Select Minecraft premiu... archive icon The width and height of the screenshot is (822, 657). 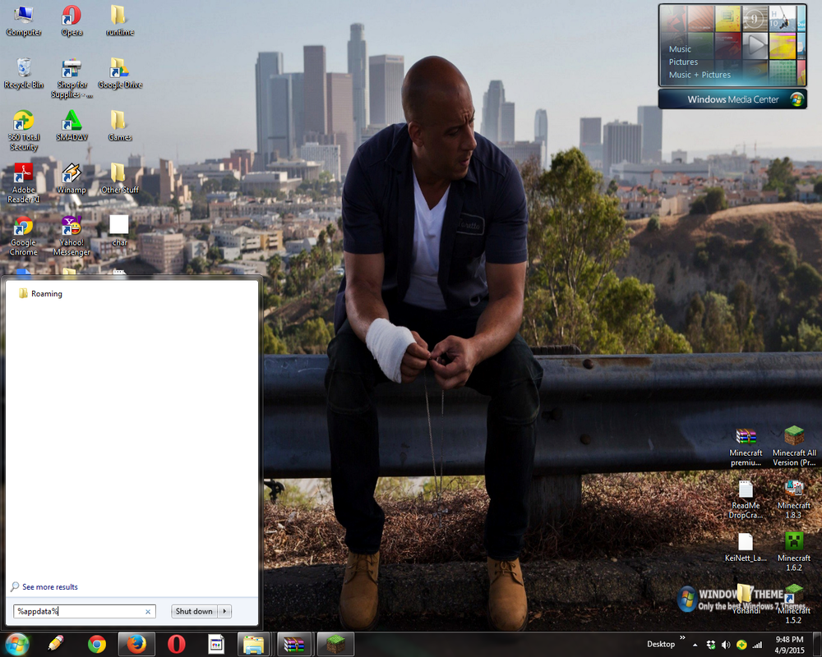click(746, 447)
